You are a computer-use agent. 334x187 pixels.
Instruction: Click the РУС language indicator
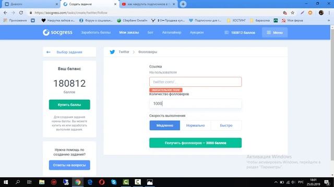point(301,182)
